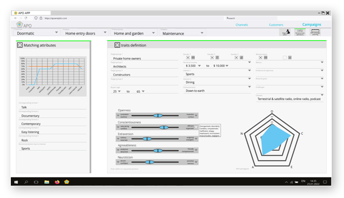The height and width of the screenshot is (198, 344).
Task: Click the Windows Start button
Action: click(16, 181)
